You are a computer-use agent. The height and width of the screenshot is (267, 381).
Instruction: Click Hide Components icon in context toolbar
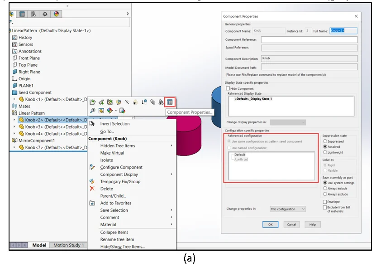pyautogui.click(x=127, y=102)
